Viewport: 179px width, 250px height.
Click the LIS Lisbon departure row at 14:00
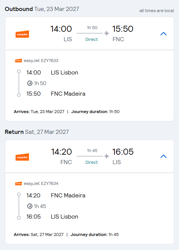52,73
